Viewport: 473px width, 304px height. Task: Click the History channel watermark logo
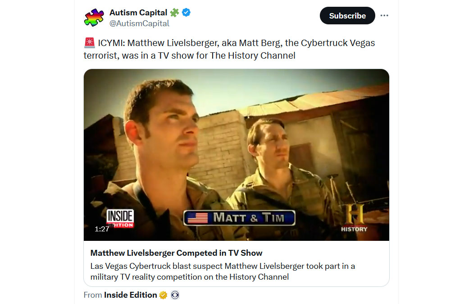[x=355, y=218]
